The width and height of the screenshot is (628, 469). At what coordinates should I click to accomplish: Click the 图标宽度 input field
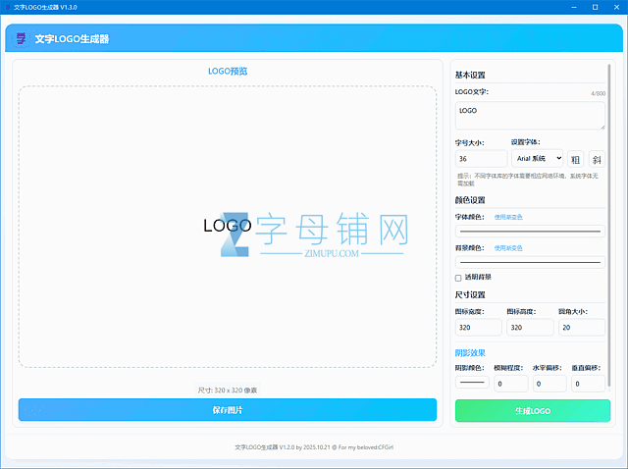[480, 328]
